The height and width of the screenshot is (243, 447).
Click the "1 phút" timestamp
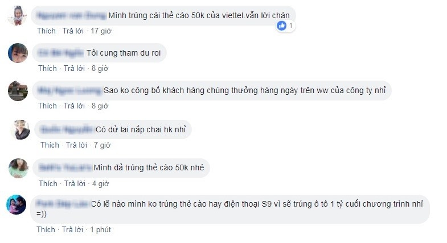[x=101, y=230]
